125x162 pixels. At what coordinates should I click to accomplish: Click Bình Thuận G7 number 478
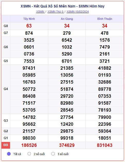coord(105,33)
